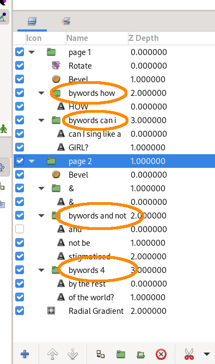Switch to the second panel tab beside Layers
215x364 pixels.
[66, 21]
